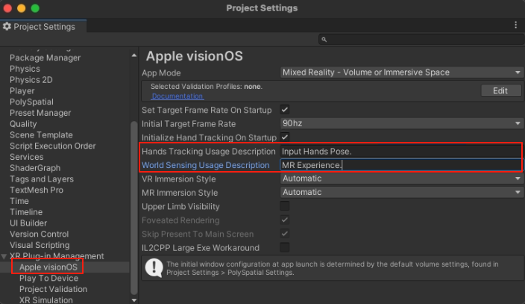Click the Hands Tracking Usage Description label

(x=209, y=152)
